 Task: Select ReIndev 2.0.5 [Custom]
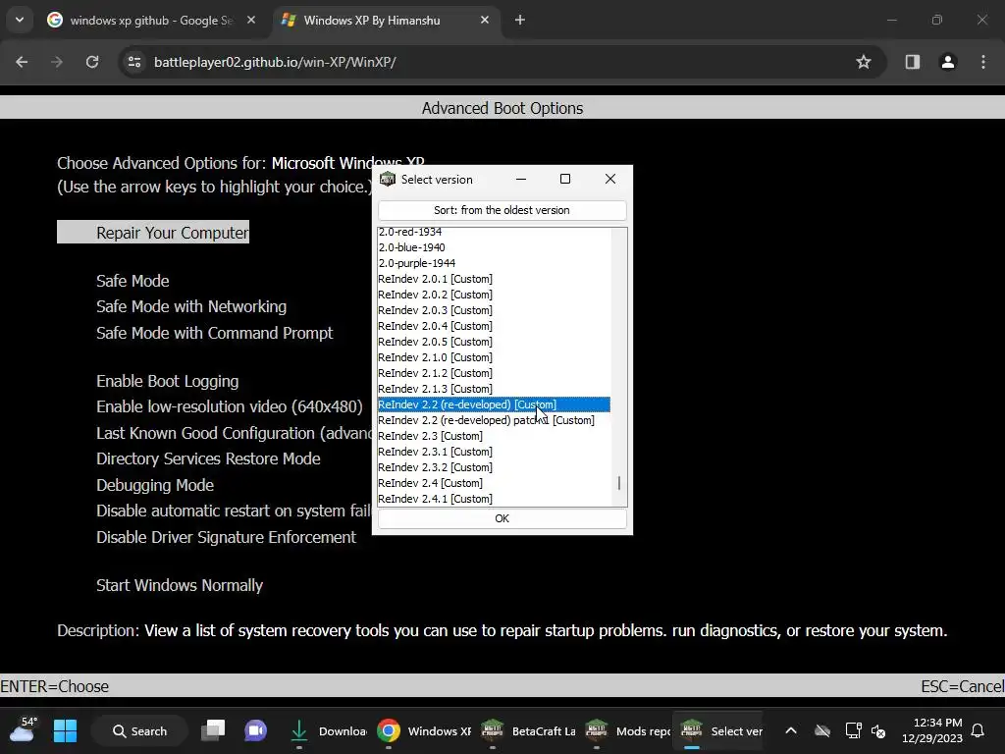point(494,342)
